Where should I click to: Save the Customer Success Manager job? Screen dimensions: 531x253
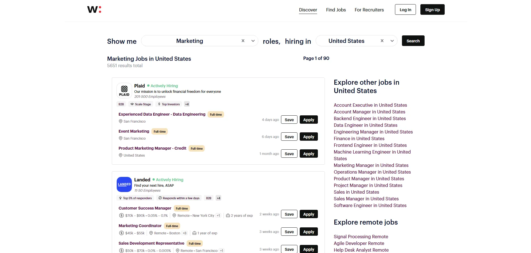[289, 214]
